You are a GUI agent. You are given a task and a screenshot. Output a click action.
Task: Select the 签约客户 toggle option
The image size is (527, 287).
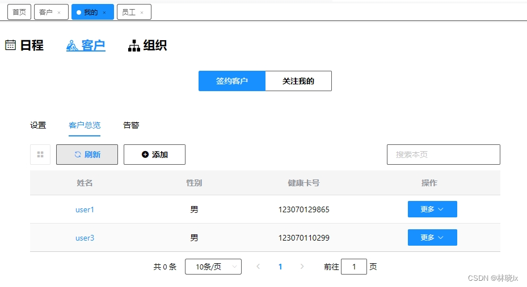[x=232, y=81]
